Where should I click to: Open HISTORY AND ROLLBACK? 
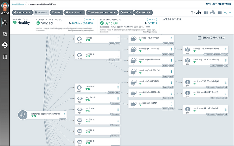[102, 13]
